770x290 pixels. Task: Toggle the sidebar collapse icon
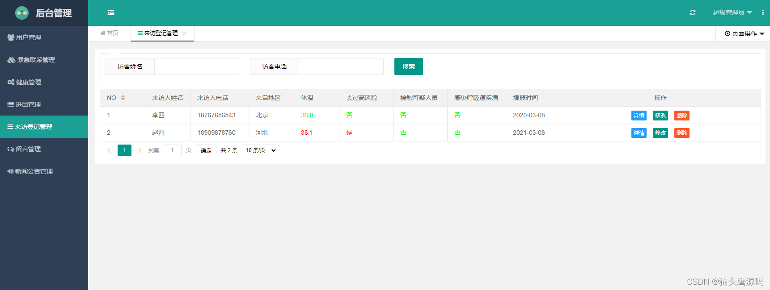(x=111, y=13)
